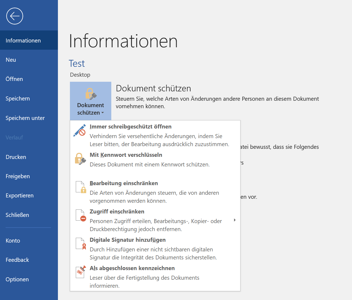The width and height of the screenshot is (352, 300).
Task: Click the document title Test
Action: click(x=77, y=64)
